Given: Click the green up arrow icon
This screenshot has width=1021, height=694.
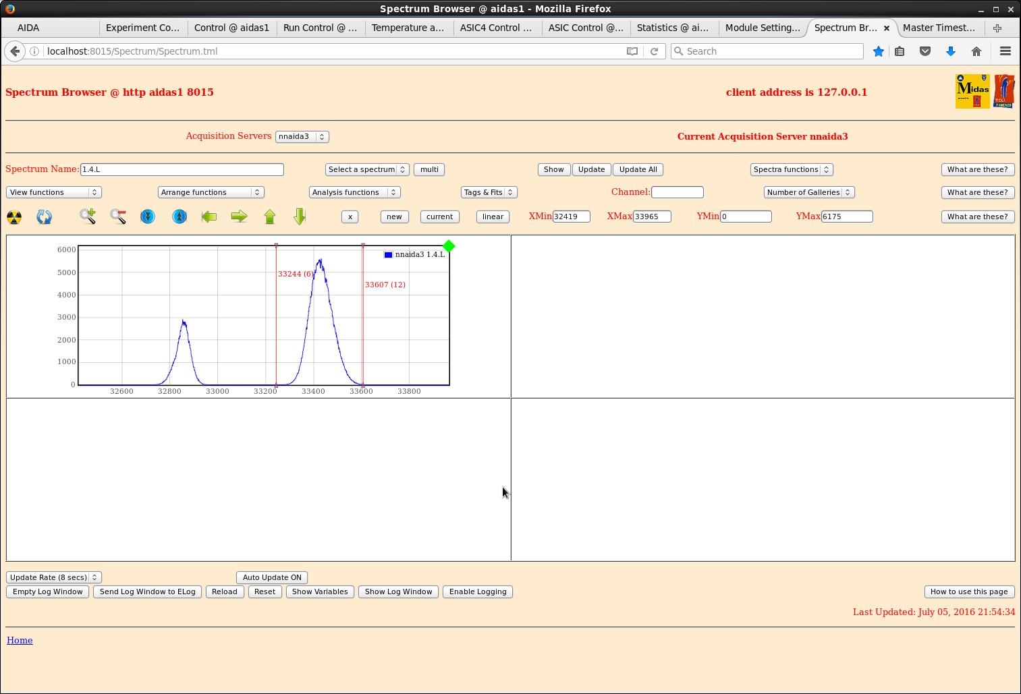Looking at the screenshot, I should [x=270, y=216].
